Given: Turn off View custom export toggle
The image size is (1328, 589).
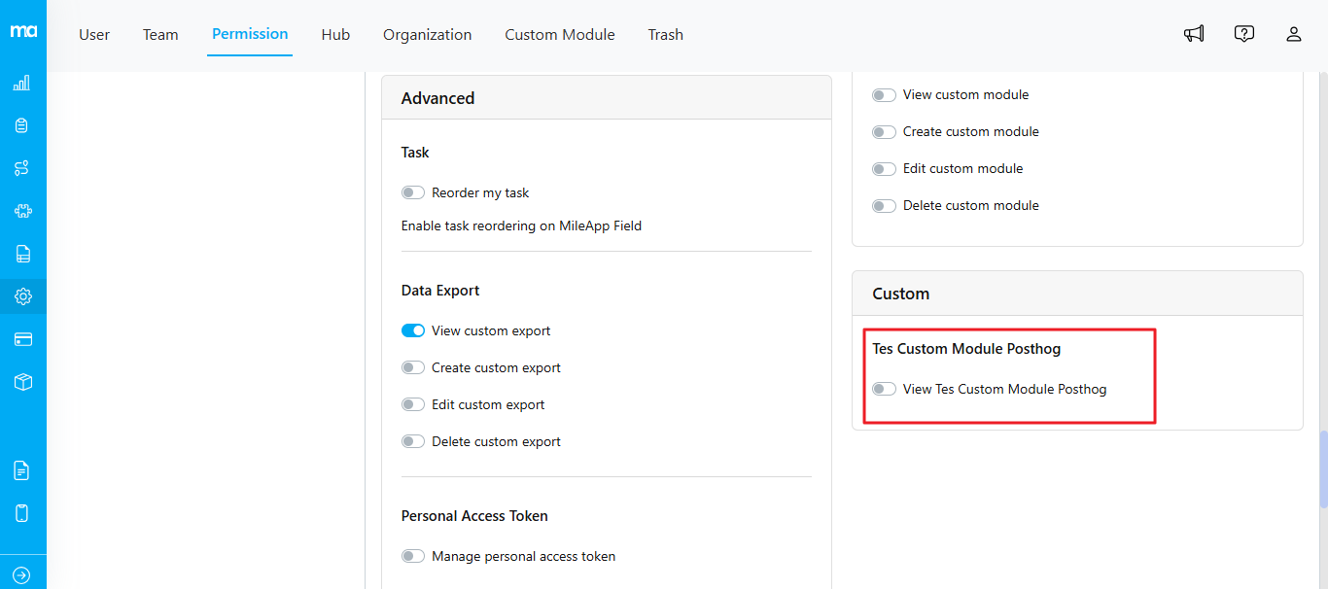Looking at the screenshot, I should click(x=413, y=330).
